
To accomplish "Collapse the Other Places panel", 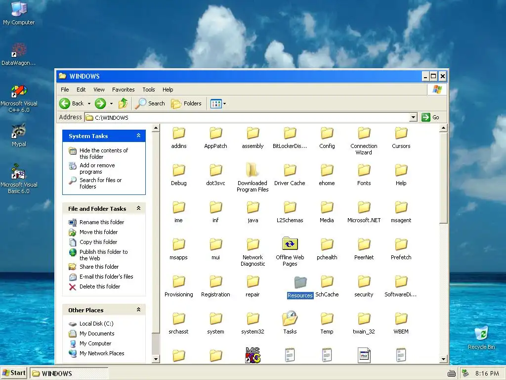I will 138,310.
